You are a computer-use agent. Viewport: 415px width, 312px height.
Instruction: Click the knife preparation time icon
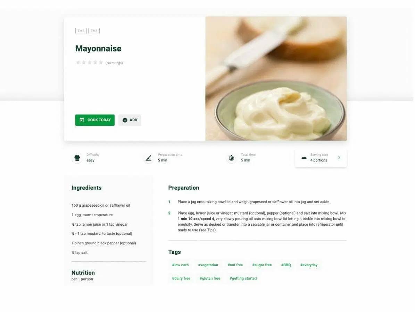[x=149, y=158]
